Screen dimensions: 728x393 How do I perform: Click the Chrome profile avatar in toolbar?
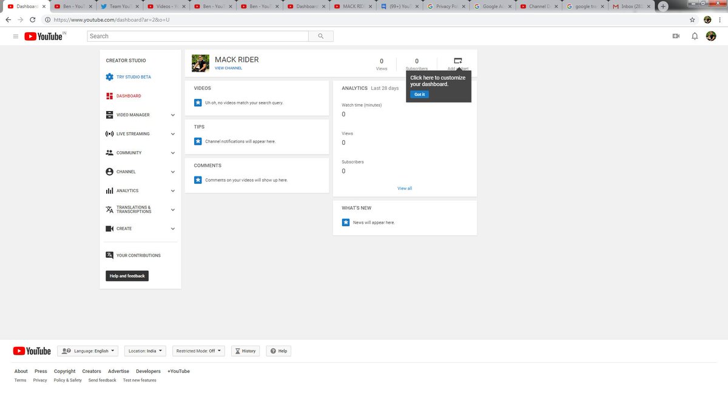click(x=707, y=19)
